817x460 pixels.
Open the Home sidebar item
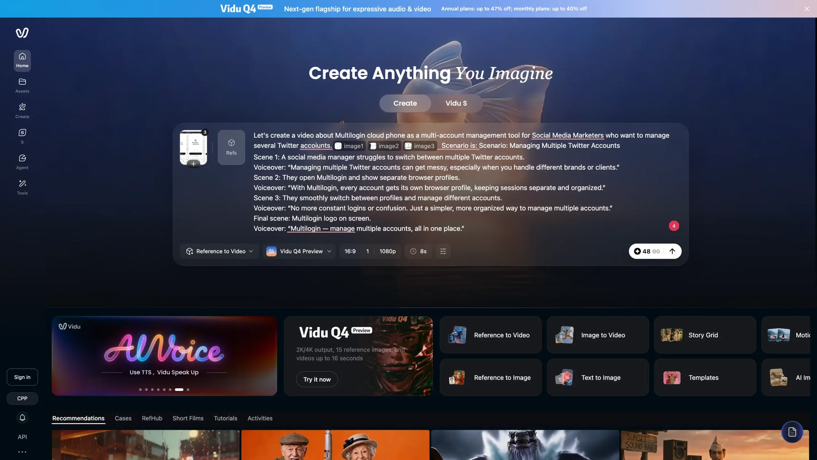coord(22,60)
